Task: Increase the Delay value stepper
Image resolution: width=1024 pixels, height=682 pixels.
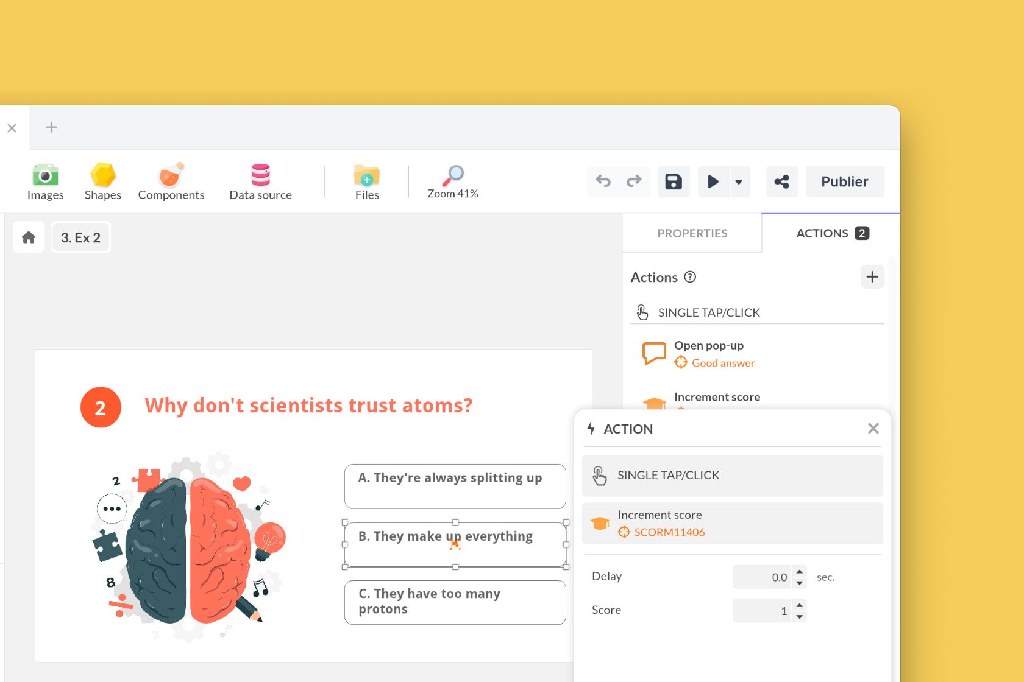Action: point(800,572)
